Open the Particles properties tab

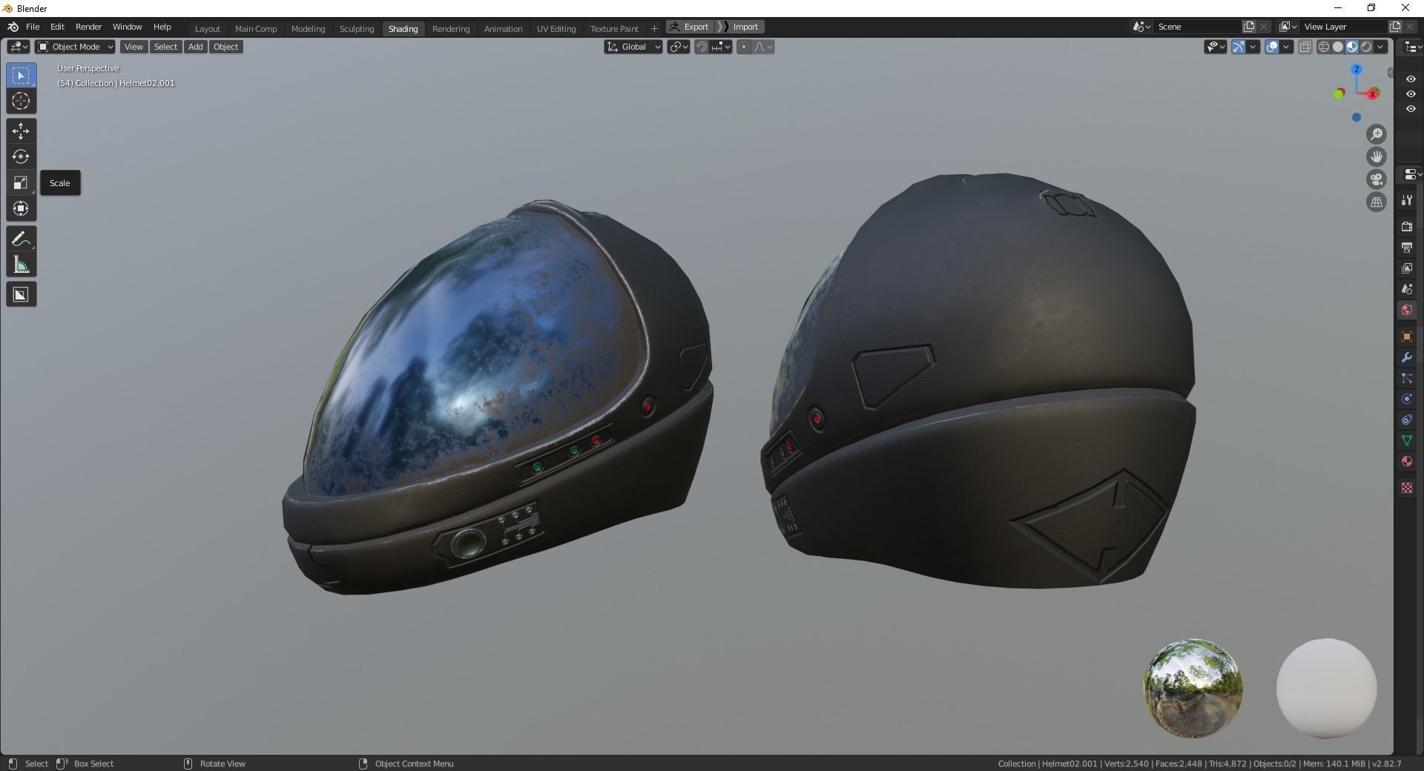tap(1407, 378)
